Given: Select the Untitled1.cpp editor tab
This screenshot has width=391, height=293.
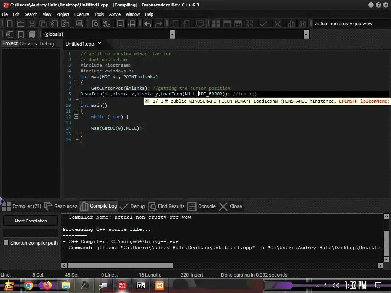Looking at the screenshot, I should (80, 44).
